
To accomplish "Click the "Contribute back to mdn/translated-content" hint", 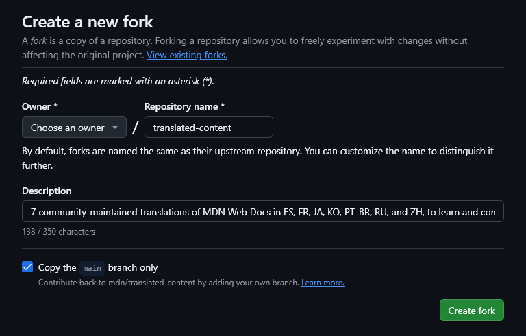I will (168, 283).
